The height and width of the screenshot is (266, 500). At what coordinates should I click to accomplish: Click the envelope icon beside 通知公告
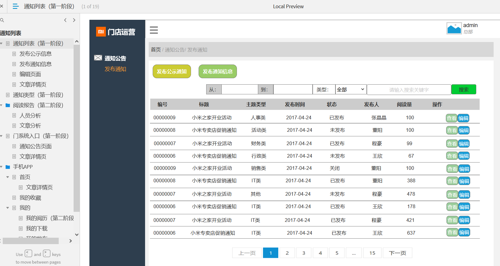[x=98, y=58]
